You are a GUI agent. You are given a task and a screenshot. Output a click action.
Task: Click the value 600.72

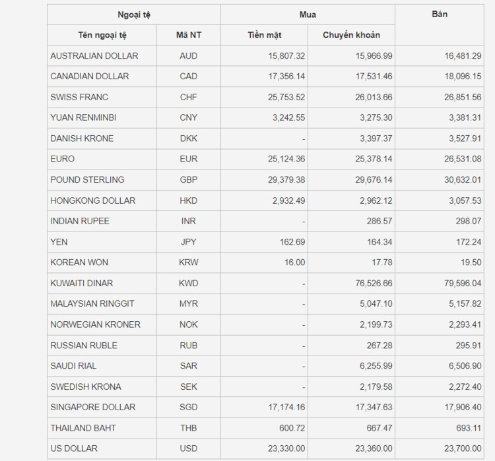[x=292, y=428]
